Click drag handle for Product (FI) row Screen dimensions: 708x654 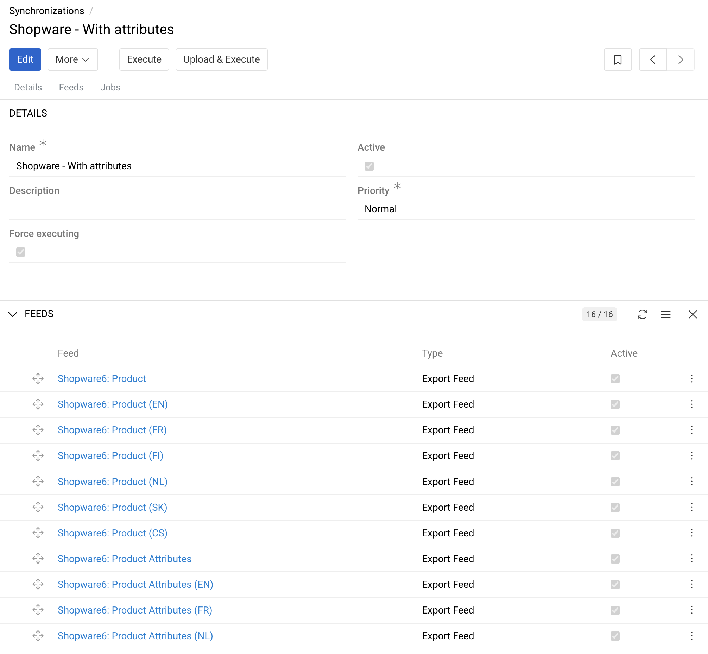[38, 455]
